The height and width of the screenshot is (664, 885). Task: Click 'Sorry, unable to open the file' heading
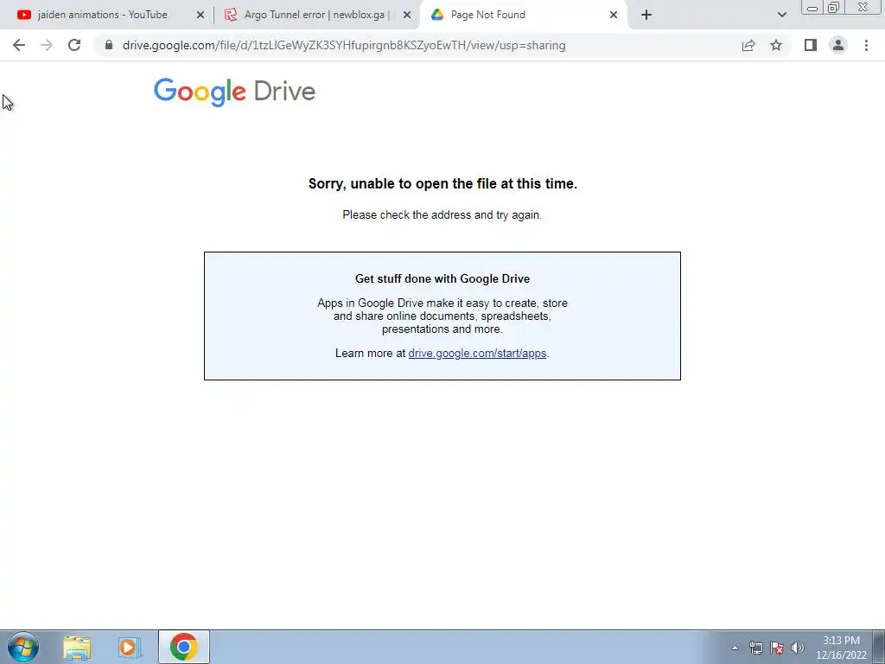[442, 183]
